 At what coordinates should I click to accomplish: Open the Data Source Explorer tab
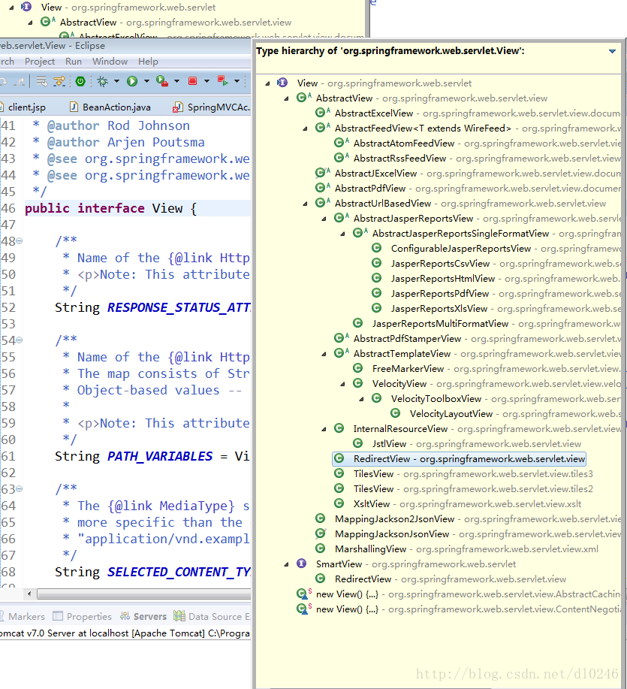point(212,617)
